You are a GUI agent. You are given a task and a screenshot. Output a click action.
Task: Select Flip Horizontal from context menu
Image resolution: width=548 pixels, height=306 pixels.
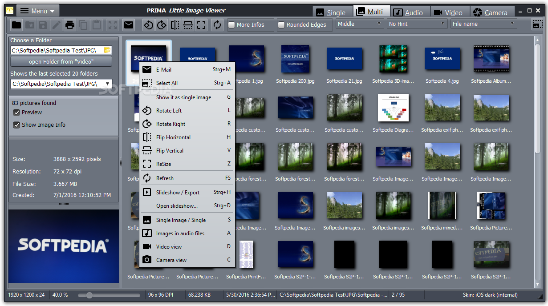187,137
